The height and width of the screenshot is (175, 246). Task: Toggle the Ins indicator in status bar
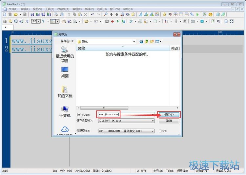pyautogui.click(x=55, y=171)
